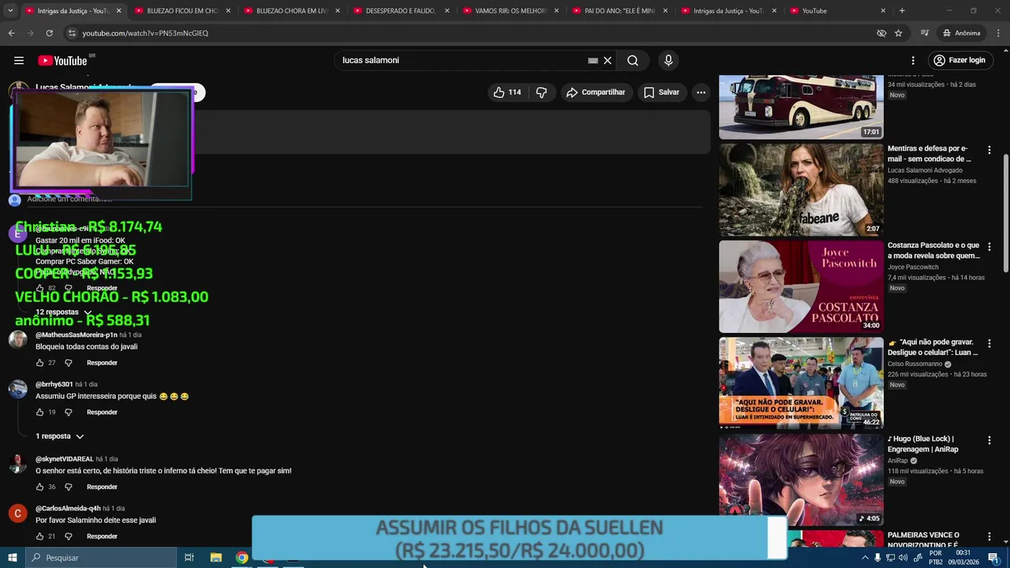Screen dimensions: 1010x568
Task: Dislike brrhy6301's comment
Action: click(69, 413)
